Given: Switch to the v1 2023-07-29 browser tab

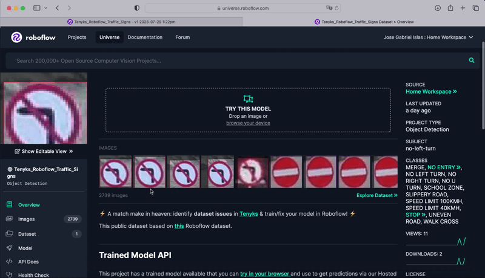Looking at the screenshot, I should [x=121, y=22].
